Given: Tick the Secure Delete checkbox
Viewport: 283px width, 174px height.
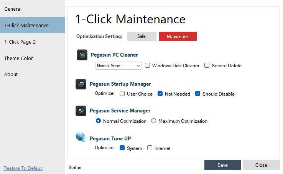Looking at the screenshot, I should 207,66.
